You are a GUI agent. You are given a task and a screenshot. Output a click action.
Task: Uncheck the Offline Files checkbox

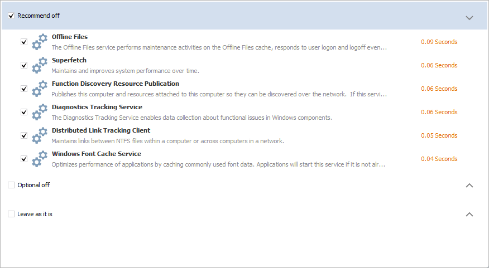24,42
